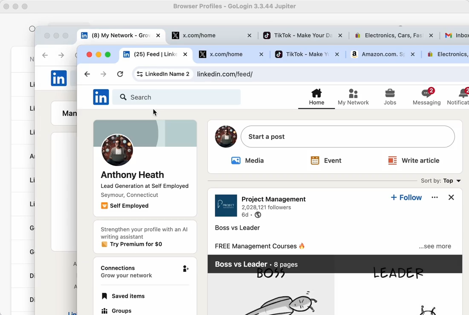Screen dimensions: 469x315
Task: Click Project Management page logo thumbnail
Action: pos(226,206)
